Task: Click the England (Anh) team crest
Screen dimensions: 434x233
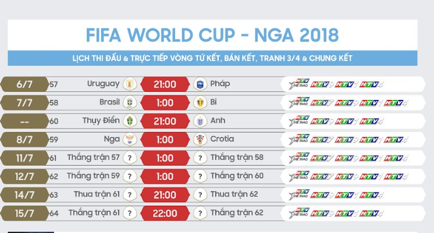Action: 200,121
